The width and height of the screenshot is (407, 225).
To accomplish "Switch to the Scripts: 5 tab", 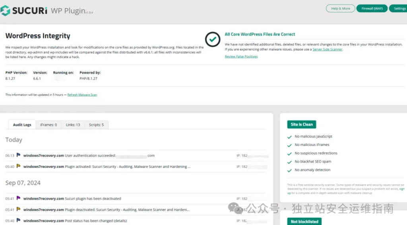I will (x=96, y=125).
